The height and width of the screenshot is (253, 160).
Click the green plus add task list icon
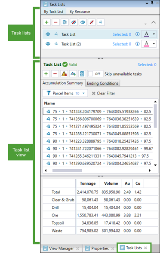point(47,22)
